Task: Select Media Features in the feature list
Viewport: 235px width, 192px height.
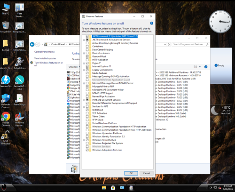Action: pos(100,73)
